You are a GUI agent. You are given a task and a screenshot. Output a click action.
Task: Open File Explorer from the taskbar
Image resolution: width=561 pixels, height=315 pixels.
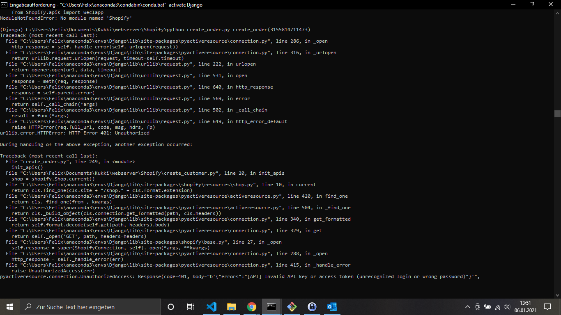tap(231, 306)
